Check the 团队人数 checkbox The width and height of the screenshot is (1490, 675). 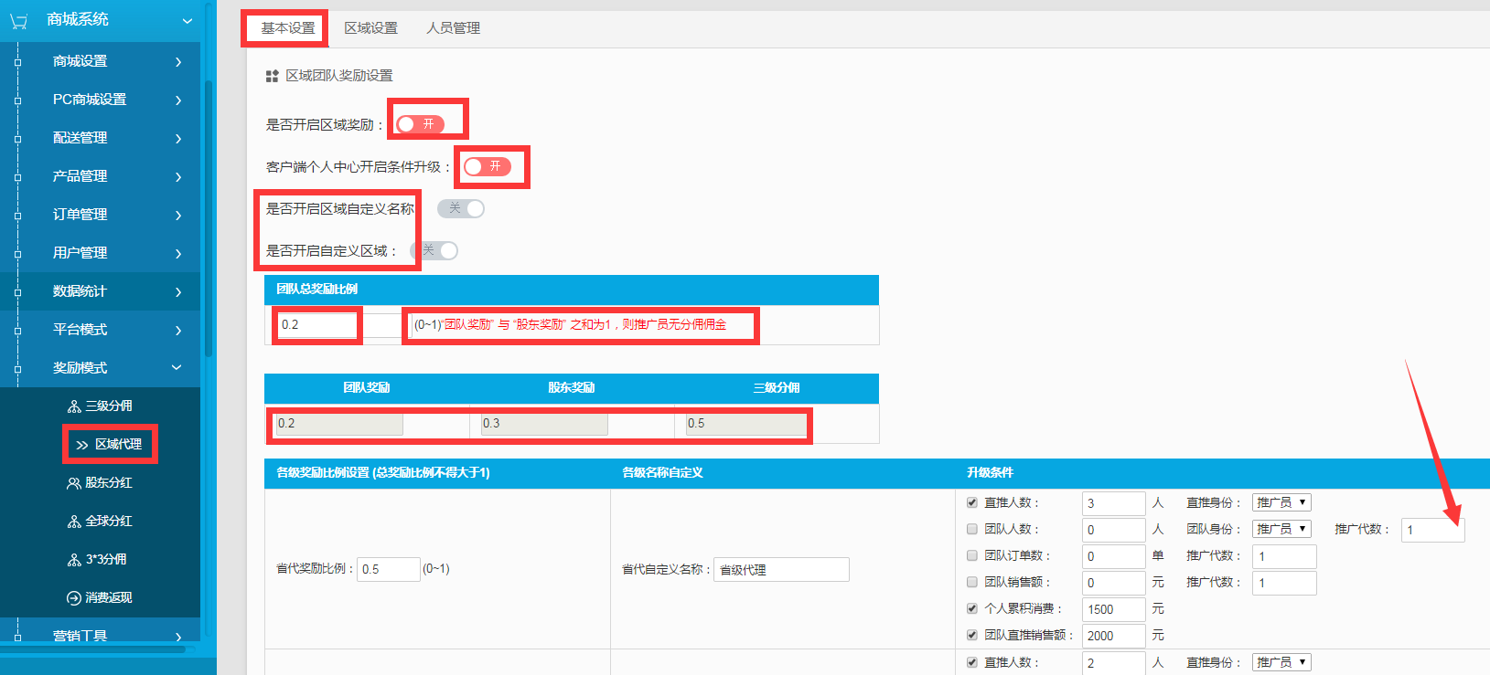tap(972, 529)
